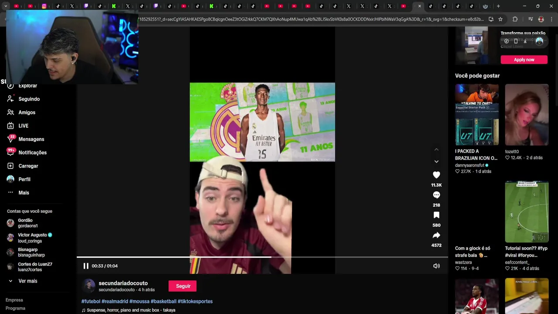Open the #moussa hashtag
Image resolution: width=558 pixels, height=314 pixels.
(139, 301)
